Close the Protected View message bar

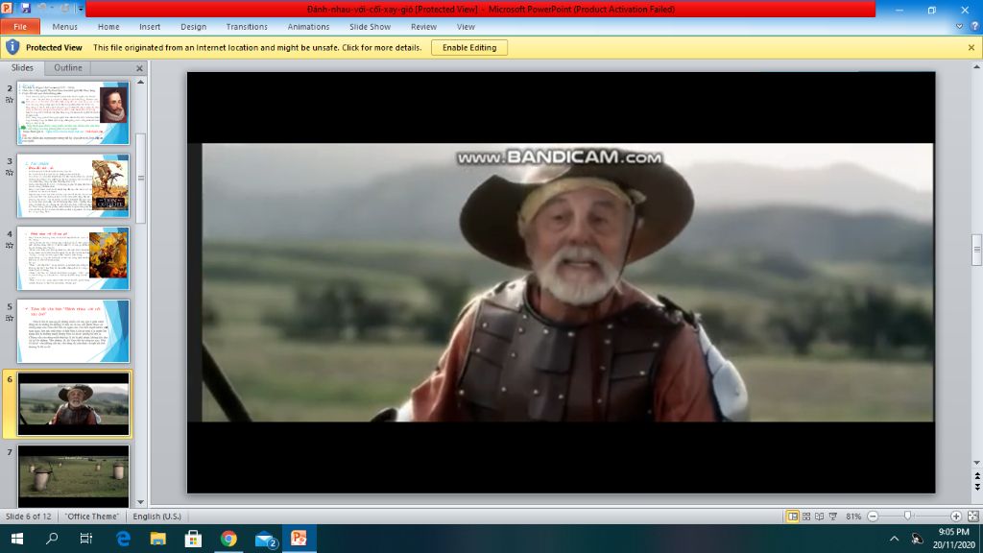pos(971,48)
